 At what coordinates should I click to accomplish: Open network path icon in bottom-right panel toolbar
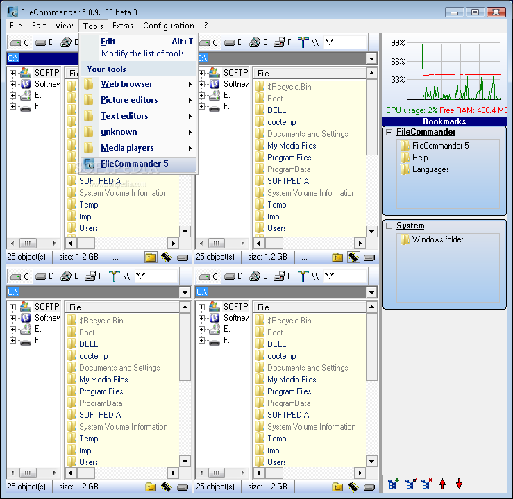point(308,277)
